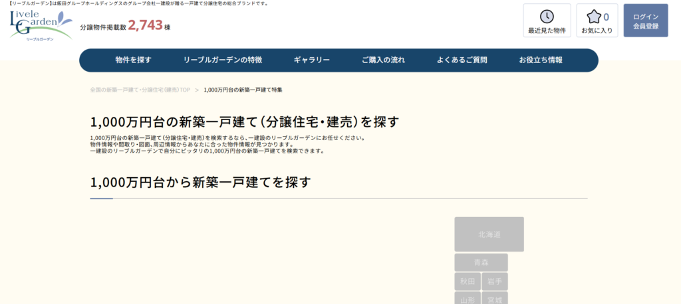This screenshot has height=304, width=681.
Task: Open the お役立ち情報 menu
Action: (x=541, y=60)
